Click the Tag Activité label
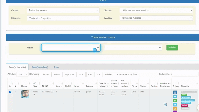Screen dimensions: 199x112 point(186,103)
